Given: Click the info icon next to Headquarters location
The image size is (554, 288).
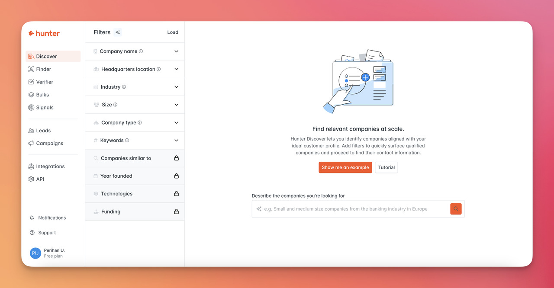Looking at the screenshot, I should 158,69.
